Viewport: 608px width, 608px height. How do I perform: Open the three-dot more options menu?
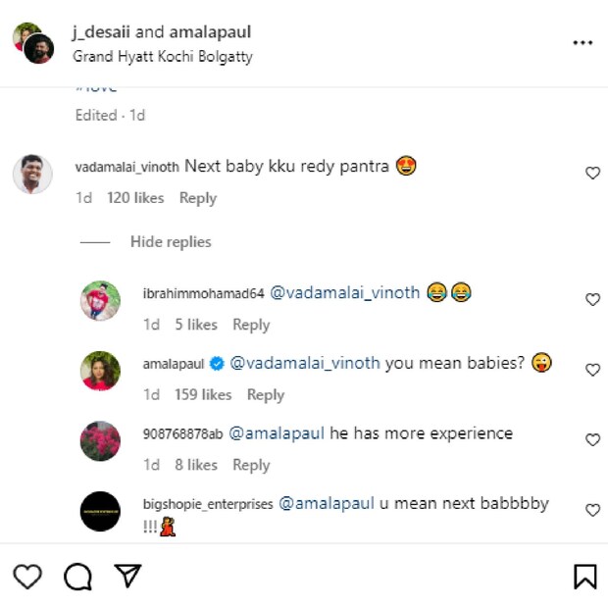583,43
